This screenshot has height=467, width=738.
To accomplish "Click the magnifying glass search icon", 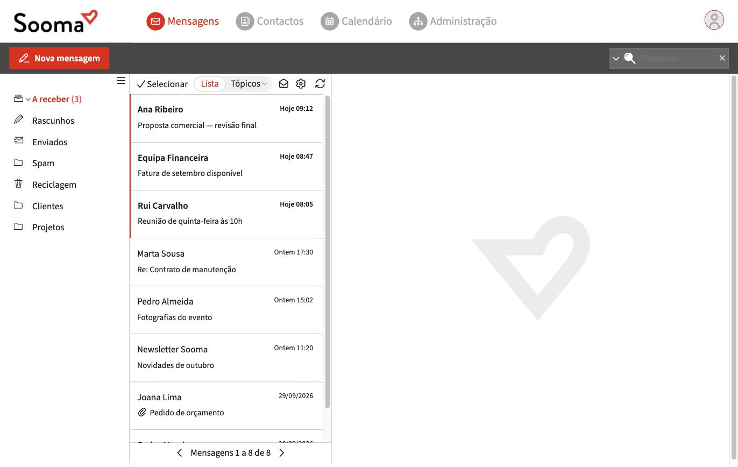I will click(630, 58).
